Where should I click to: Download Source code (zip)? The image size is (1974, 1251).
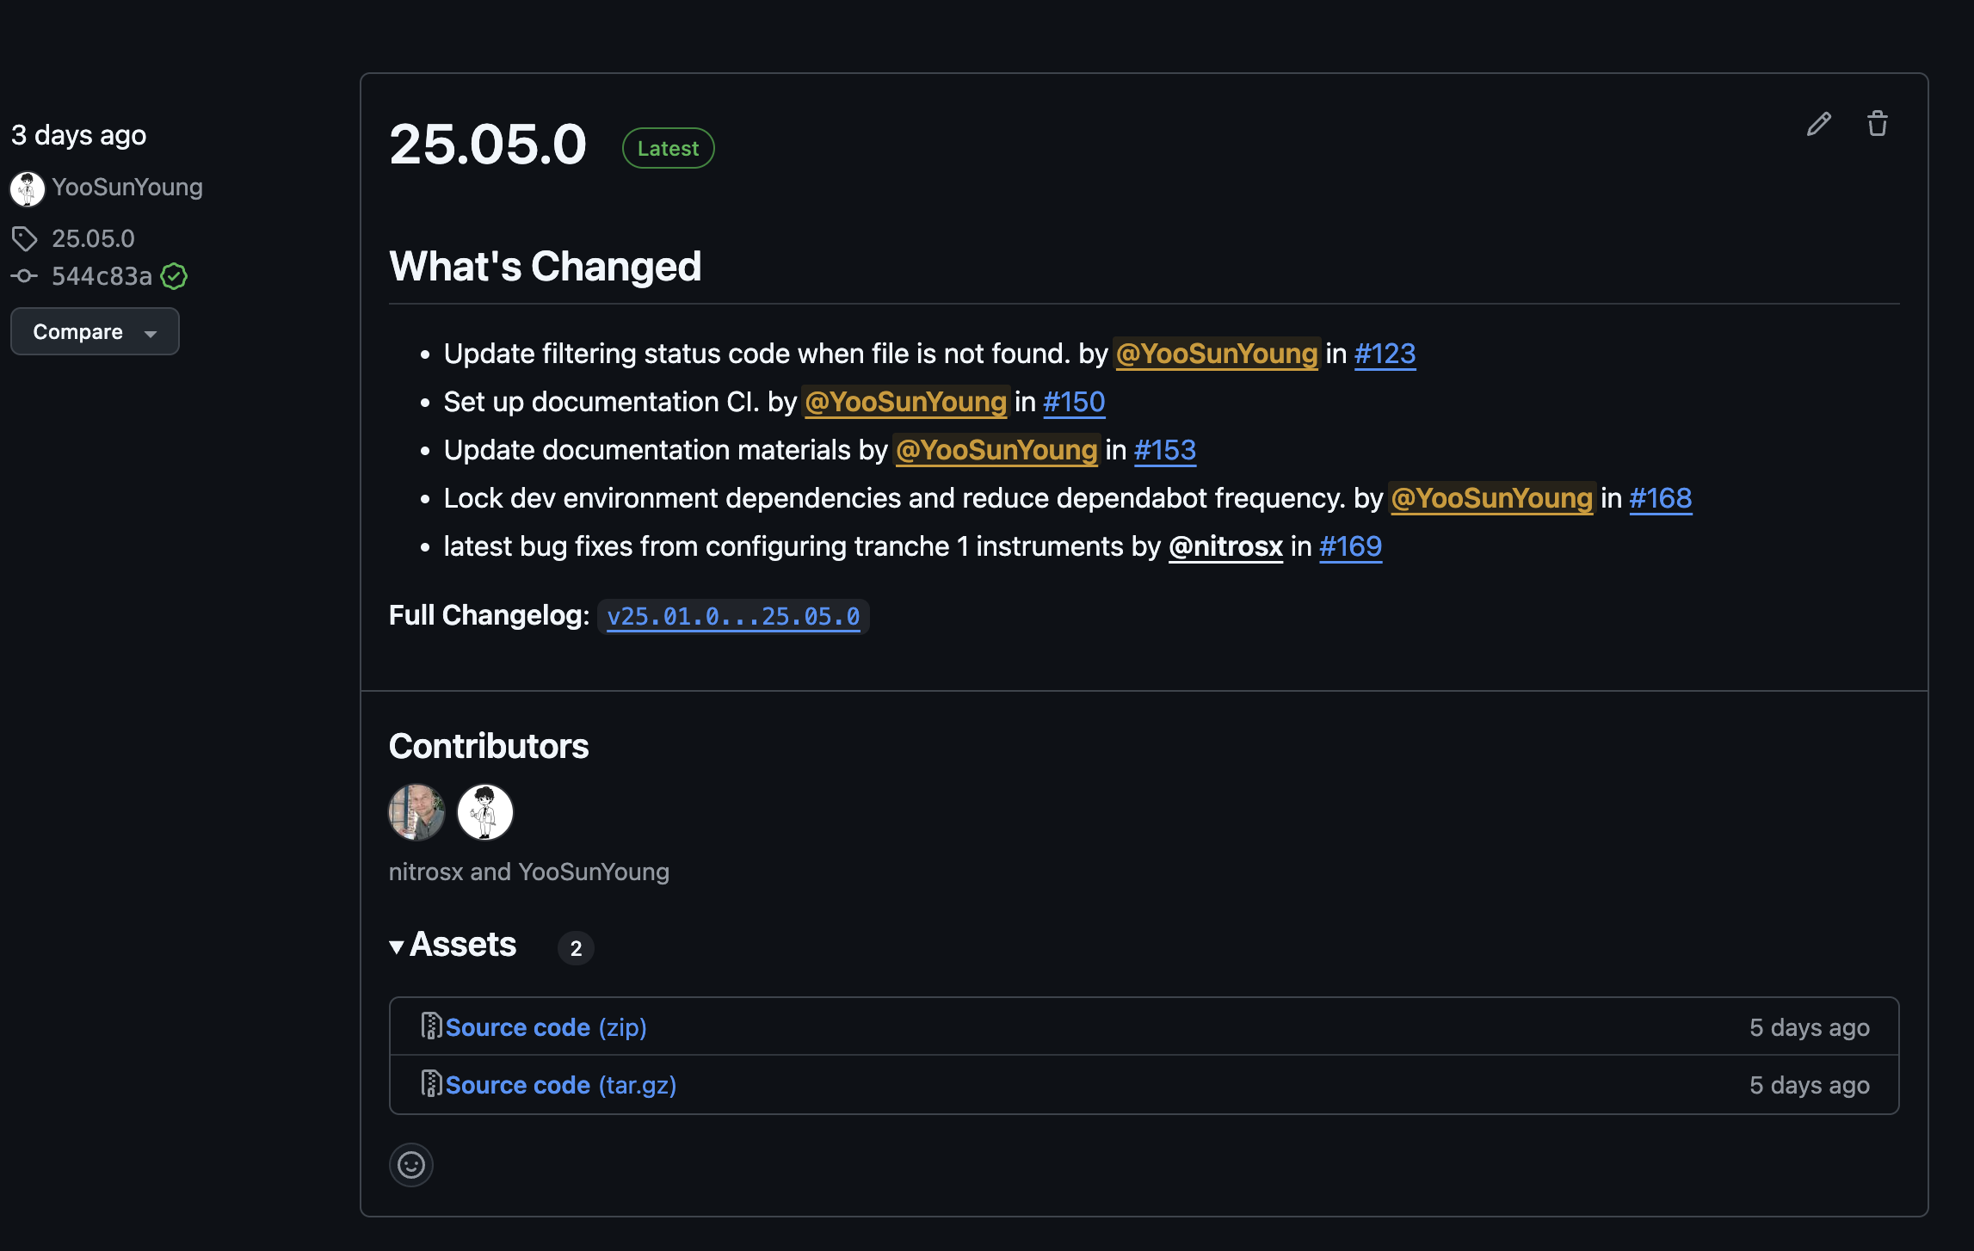pyautogui.click(x=546, y=1027)
